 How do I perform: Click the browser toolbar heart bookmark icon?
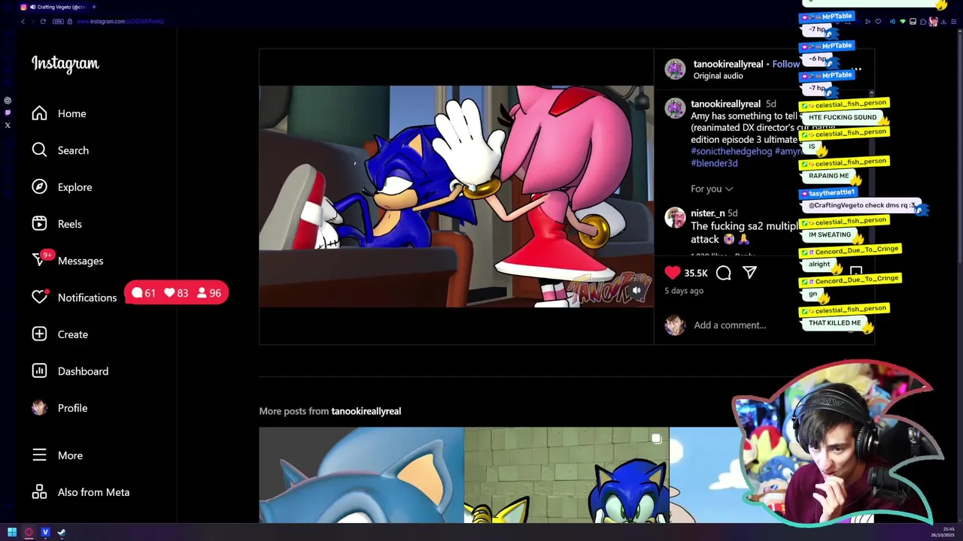click(x=878, y=22)
